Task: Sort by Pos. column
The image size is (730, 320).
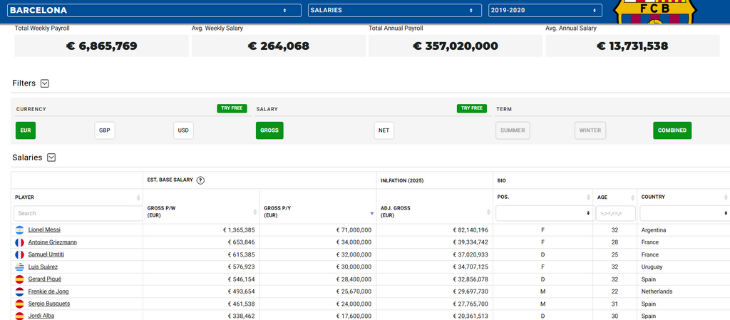Action: pyautogui.click(x=589, y=197)
